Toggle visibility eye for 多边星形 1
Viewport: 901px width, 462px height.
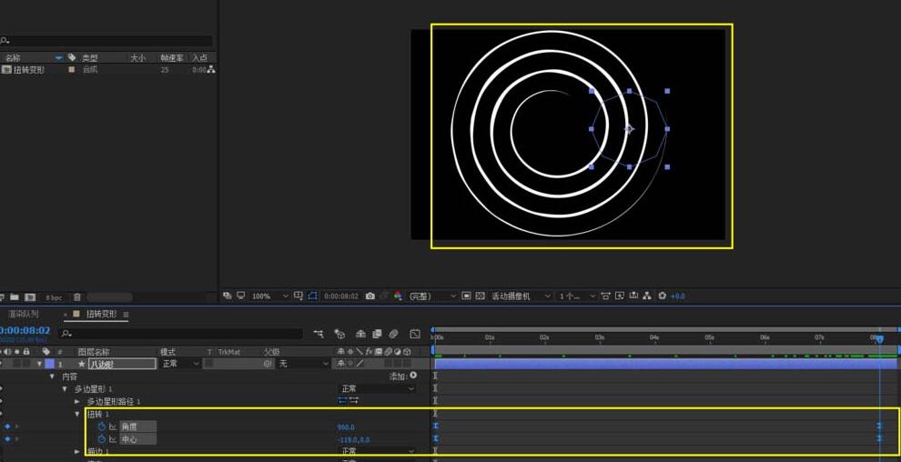(2, 389)
